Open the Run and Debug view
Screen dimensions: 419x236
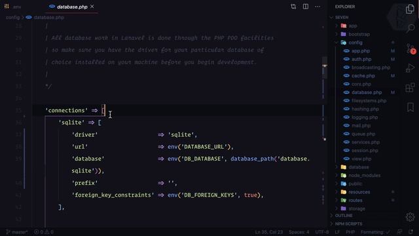(x=410, y=68)
